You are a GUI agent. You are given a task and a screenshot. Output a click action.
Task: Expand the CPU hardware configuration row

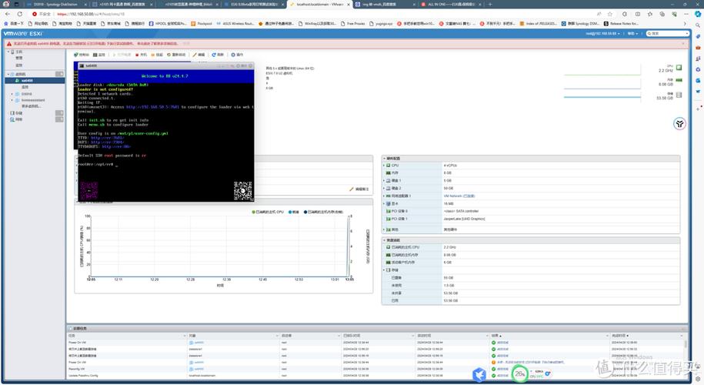[x=385, y=165]
